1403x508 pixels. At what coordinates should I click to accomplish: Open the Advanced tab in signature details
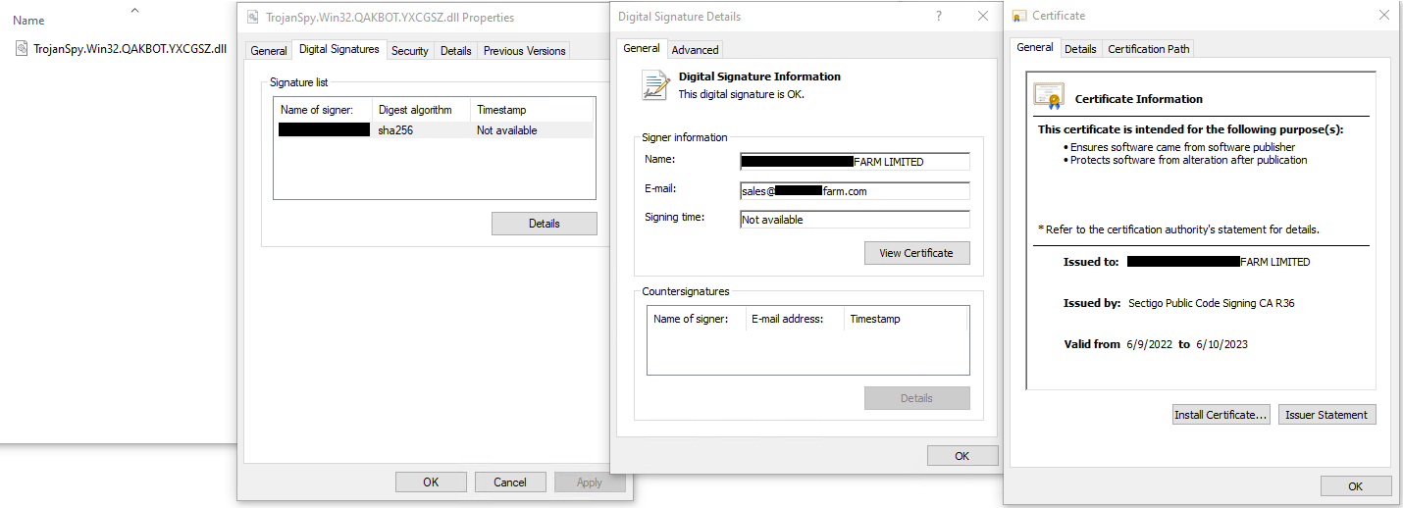click(695, 49)
